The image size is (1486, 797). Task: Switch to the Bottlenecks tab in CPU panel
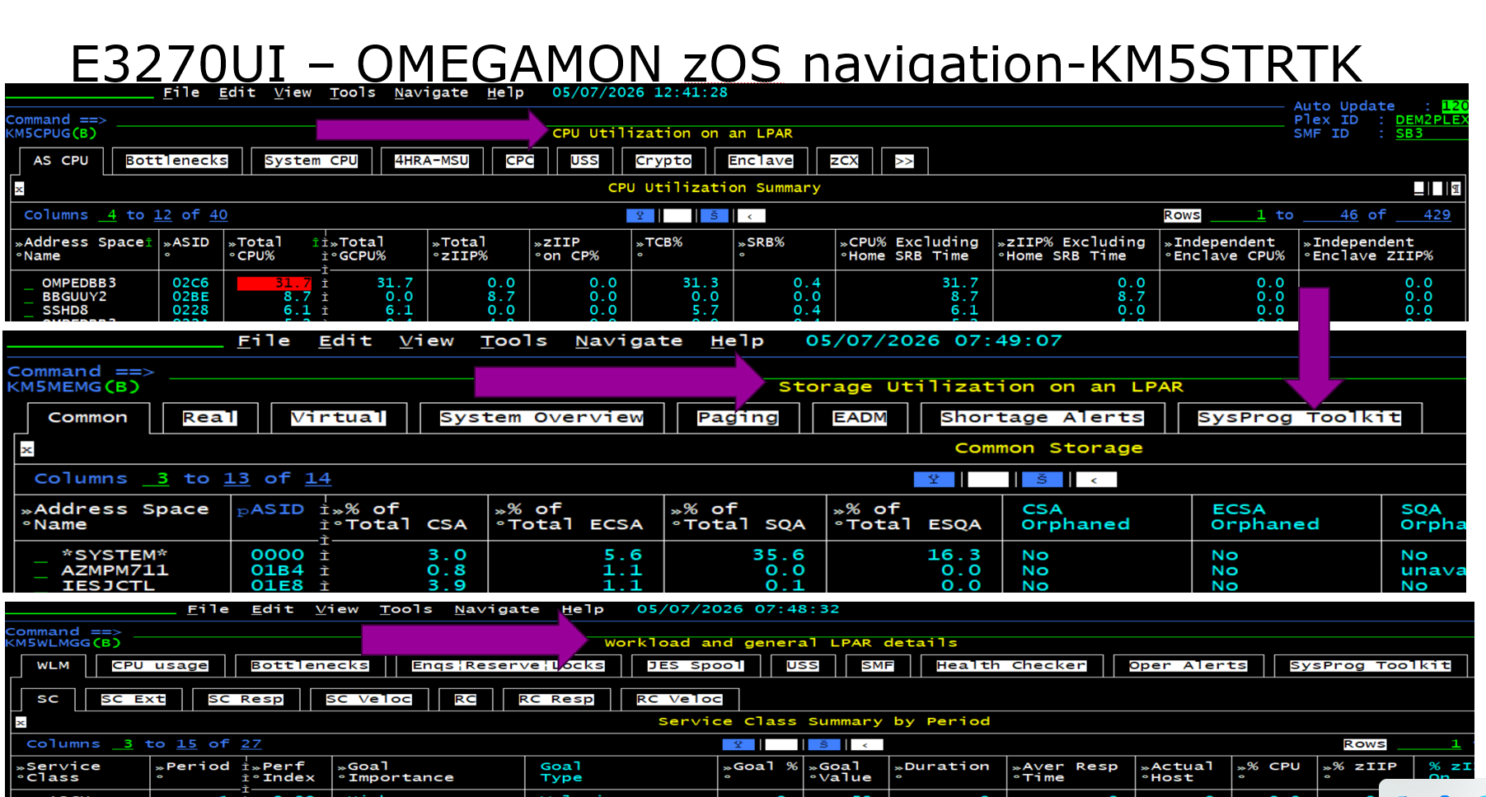pos(176,161)
